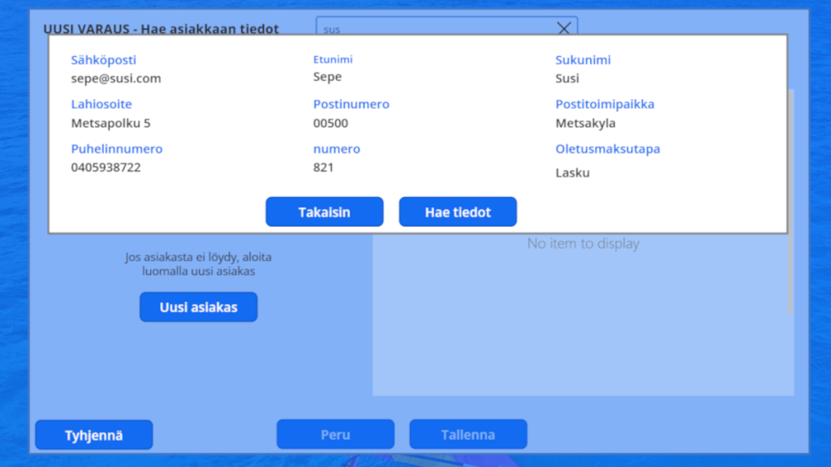The width and height of the screenshot is (831, 467).
Task: Select the first name value Sepe
Action: [328, 77]
